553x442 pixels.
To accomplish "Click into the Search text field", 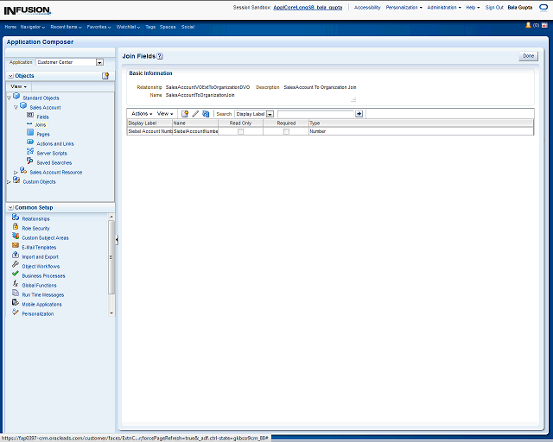I will tap(315, 114).
